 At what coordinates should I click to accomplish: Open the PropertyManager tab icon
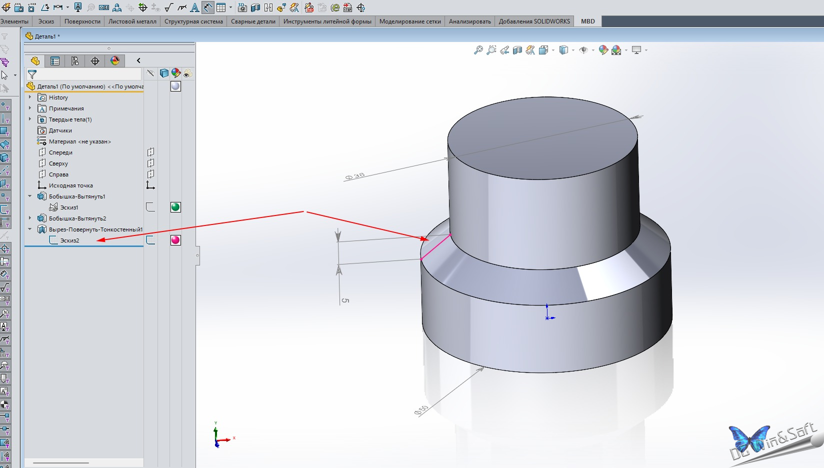pos(55,61)
